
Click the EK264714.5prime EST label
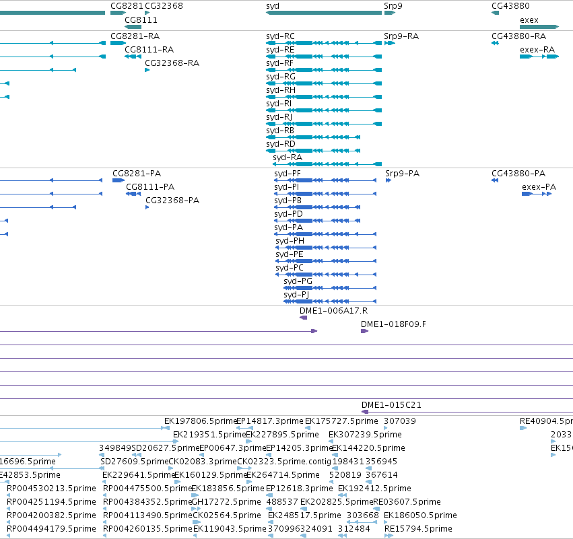coord(283,475)
